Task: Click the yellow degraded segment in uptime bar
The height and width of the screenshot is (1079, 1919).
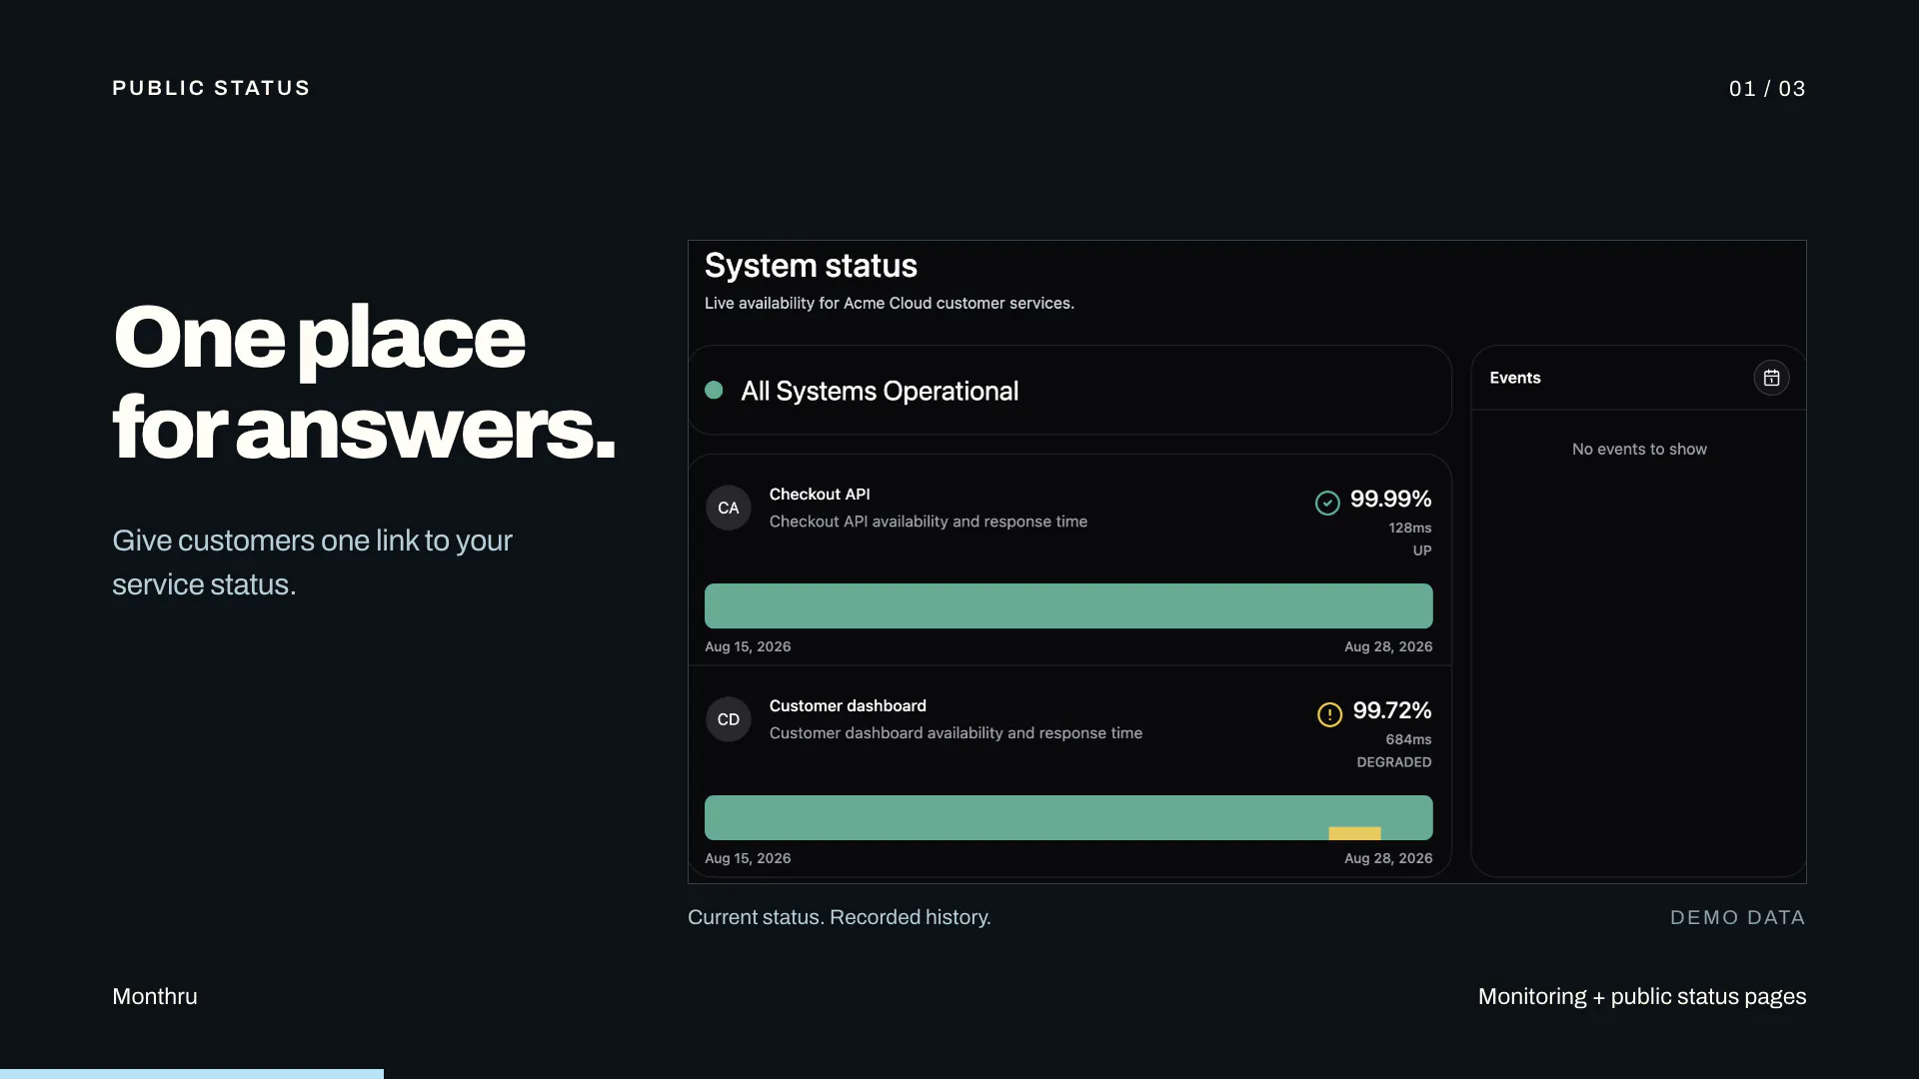Action: coord(1354,833)
